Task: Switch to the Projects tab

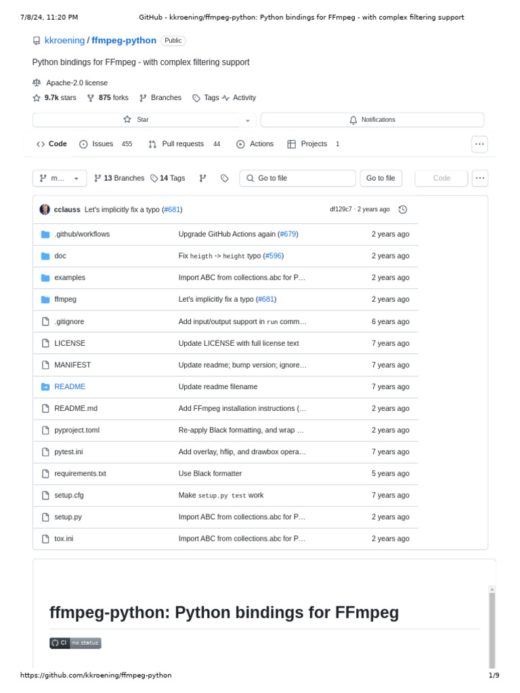Action: coord(313,144)
